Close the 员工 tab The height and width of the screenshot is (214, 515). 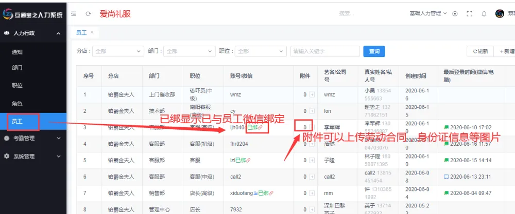pyautogui.click(x=92, y=32)
